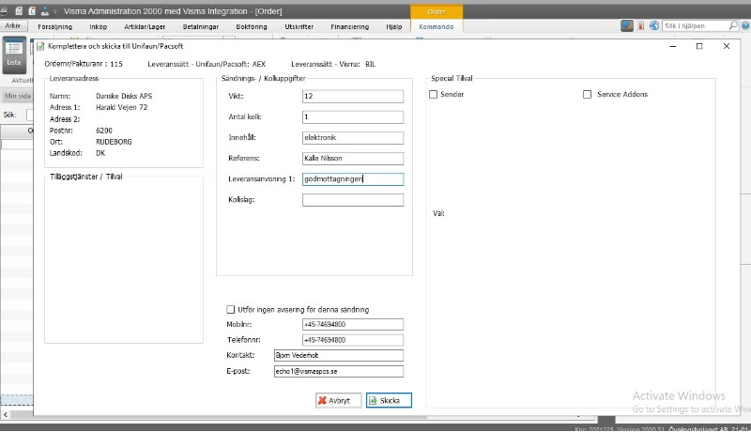Click the address Harald Vejen 72

tap(122, 107)
